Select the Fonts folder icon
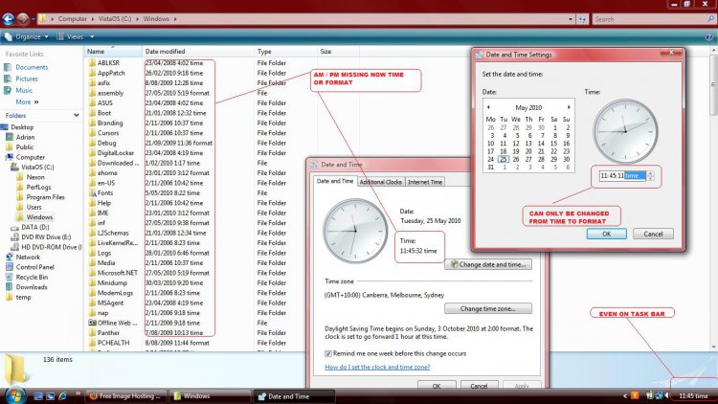The width and height of the screenshot is (718, 404). 92,192
